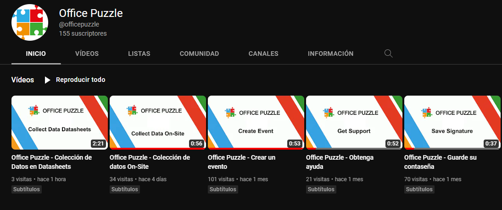Image resolution: width=502 pixels, height=210 pixels.
Task: Click title 'Colección de datos On-Site'
Action: 150,162
